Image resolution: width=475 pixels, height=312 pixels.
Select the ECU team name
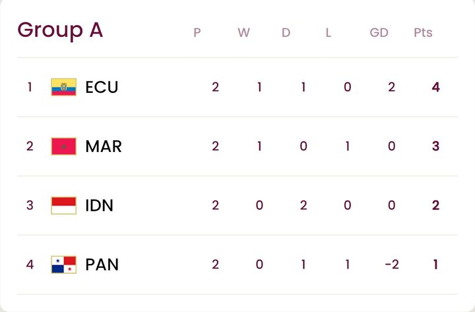pos(102,87)
